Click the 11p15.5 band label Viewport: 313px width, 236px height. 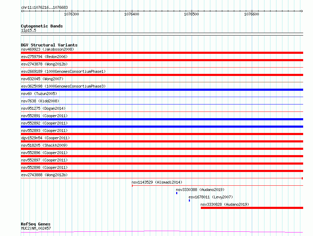28,30
